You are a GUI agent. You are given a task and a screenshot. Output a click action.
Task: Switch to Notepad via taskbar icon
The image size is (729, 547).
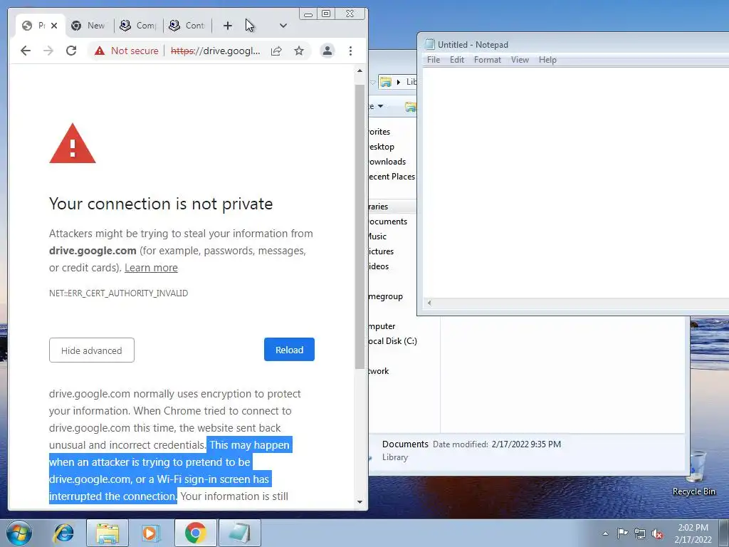coord(240,533)
